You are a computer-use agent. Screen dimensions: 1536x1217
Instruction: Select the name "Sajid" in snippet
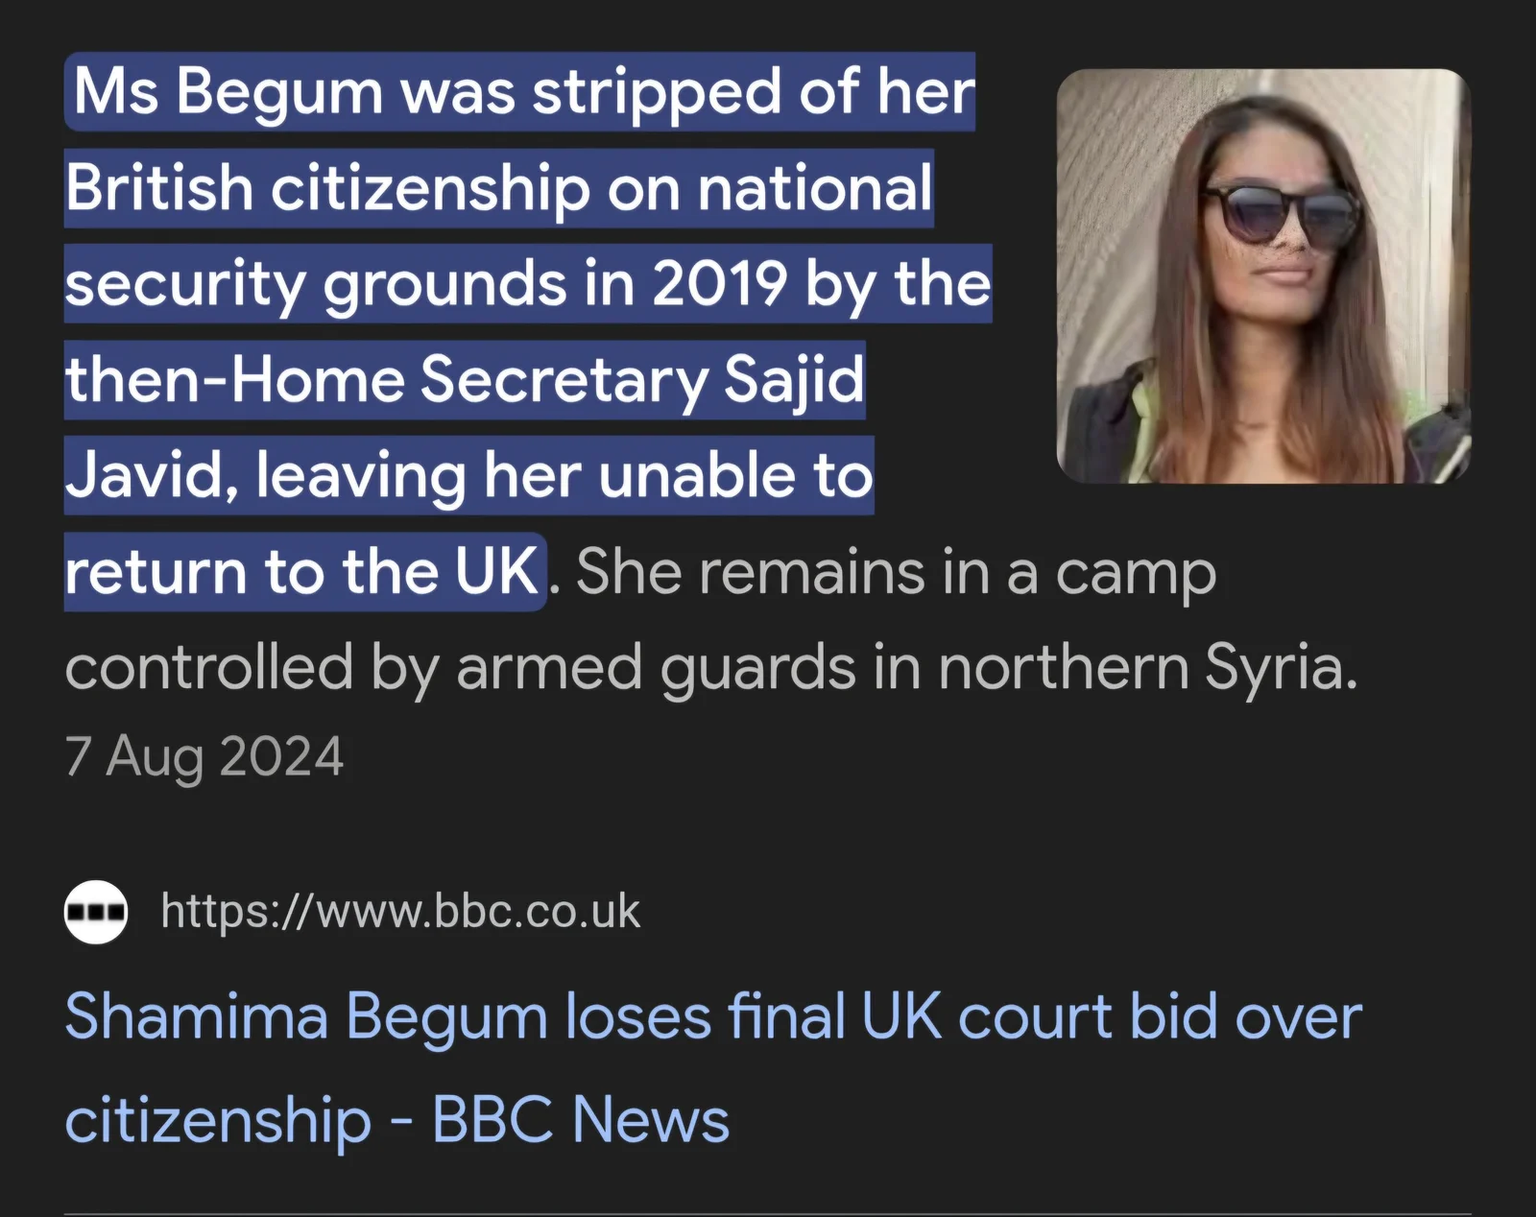(x=793, y=380)
